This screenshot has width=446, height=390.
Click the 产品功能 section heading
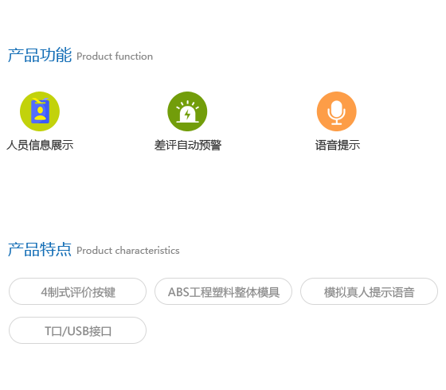[40, 55]
